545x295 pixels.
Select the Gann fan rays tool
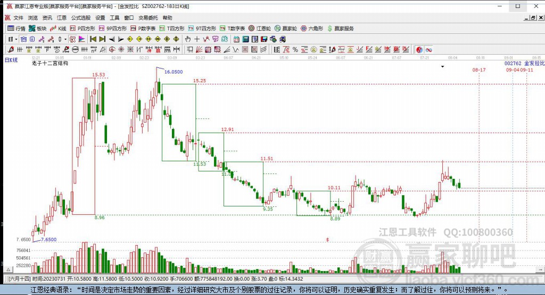click(199, 49)
